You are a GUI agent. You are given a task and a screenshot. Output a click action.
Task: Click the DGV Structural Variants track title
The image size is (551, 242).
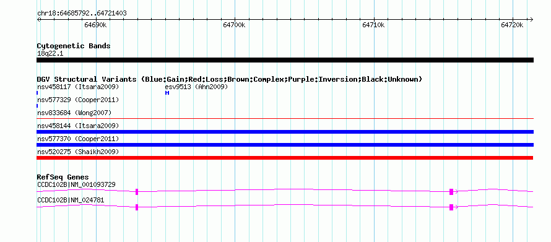tap(230, 79)
